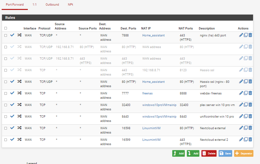Click the shuffle icon on the port 16599 rule
This screenshot has width=260, height=164.
click(x=20, y=139)
